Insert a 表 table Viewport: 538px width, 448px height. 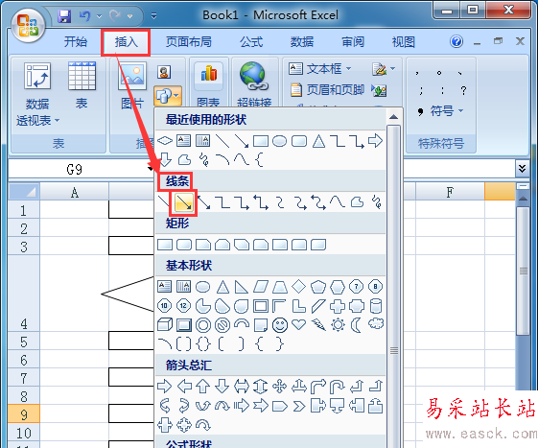(x=82, y=85)
